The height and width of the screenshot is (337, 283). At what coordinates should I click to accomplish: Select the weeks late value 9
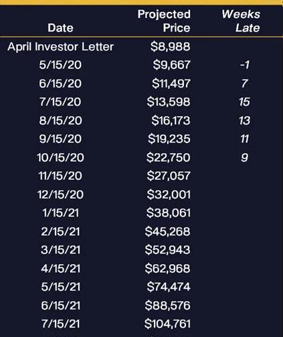click(244, 158)
